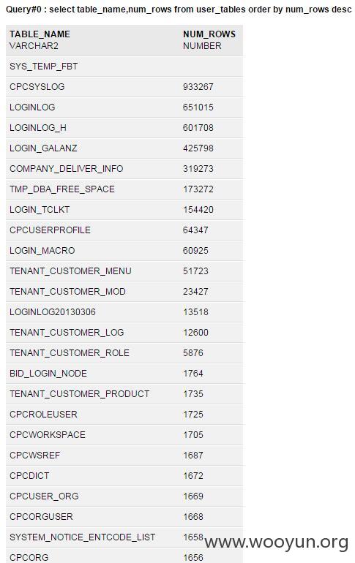This screenshot has height=563, width=355.
Task: Click LOGINLOG20130306 table name
Action: point(53,311)
